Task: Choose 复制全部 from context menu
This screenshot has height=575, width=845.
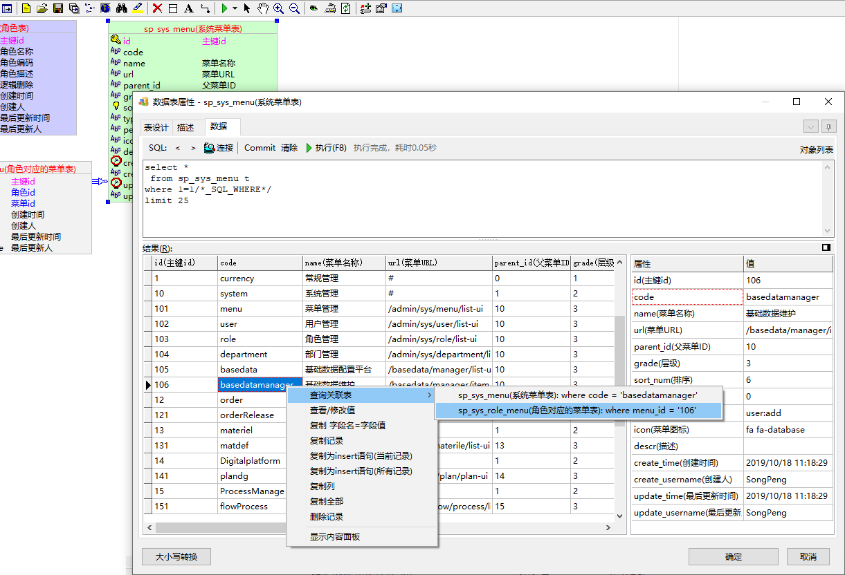Action: tap(362, 501)
